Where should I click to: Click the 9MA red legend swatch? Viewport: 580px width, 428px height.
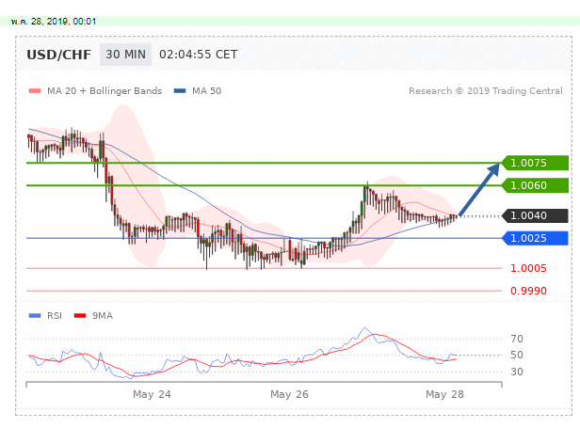(80, 316)
